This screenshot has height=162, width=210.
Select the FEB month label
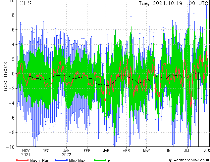click(87, 150)
